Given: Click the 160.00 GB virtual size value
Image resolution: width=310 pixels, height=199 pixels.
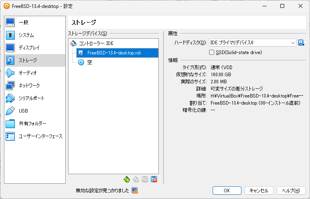Looking at the screenshot, I should tap(221, 75).
